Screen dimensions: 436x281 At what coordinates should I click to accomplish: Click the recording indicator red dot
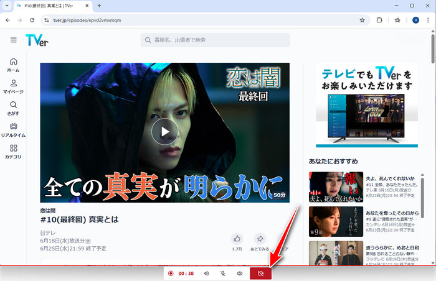coord(171,274)
